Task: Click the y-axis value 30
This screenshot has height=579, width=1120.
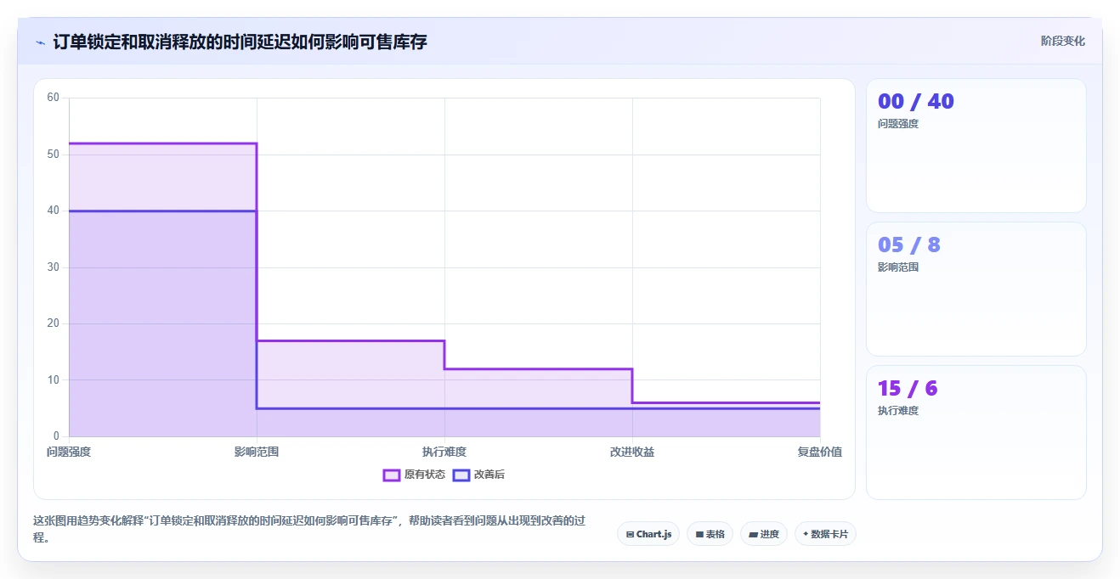Action: tap(54, 267)
